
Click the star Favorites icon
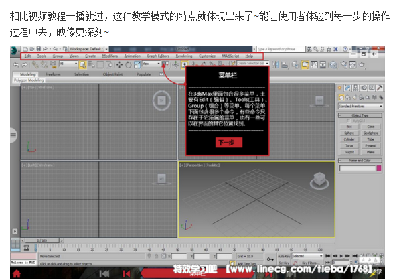coord(329,49)
